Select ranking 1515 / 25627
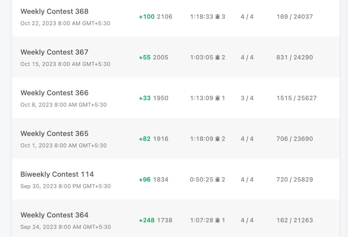The height and width of the screenshot is (237, 348). [x=296, y=98]
